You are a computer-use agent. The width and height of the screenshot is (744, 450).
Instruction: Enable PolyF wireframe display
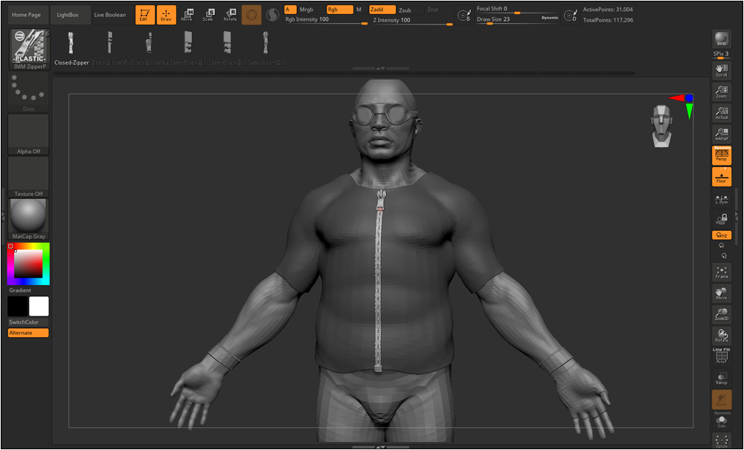coord(721,356)
